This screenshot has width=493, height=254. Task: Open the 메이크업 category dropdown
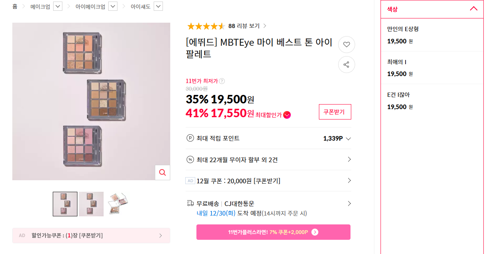[x=58, y=7]
